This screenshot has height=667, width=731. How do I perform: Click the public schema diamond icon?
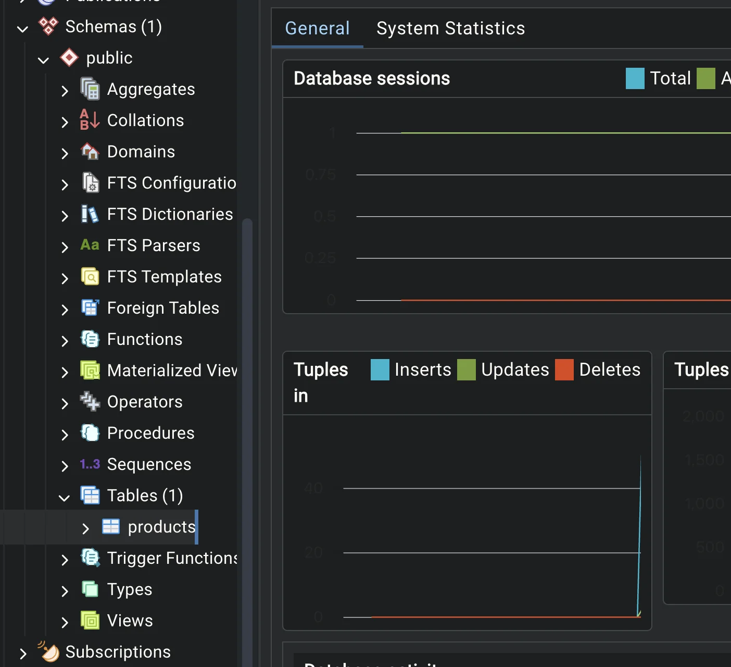click(x=69, y=57)
